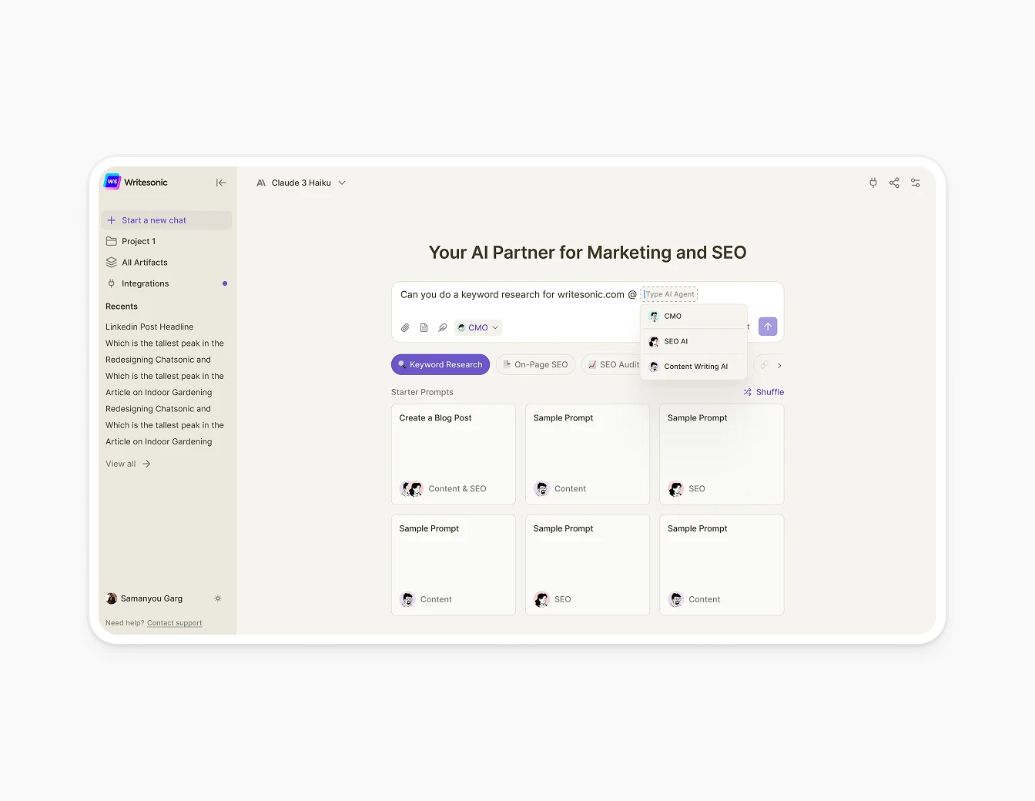Toggle the On-Page SEO chip

point(535,364)
